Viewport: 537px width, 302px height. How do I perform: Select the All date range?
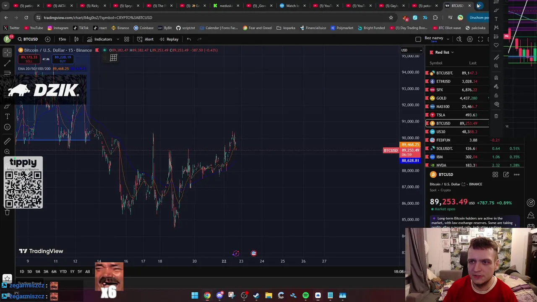(87, 272)
